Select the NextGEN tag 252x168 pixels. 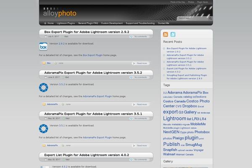pos(171,132)
